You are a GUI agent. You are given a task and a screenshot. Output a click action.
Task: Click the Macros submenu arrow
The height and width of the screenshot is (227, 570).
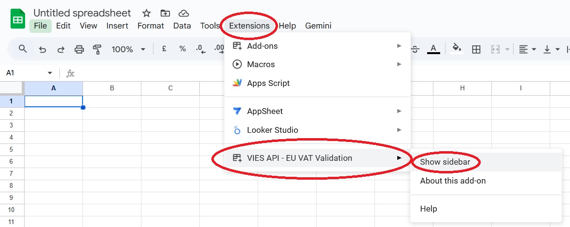[399, 64]
